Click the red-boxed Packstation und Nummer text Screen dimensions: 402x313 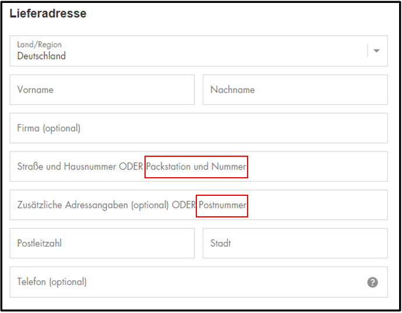click(x=196, y=167)
